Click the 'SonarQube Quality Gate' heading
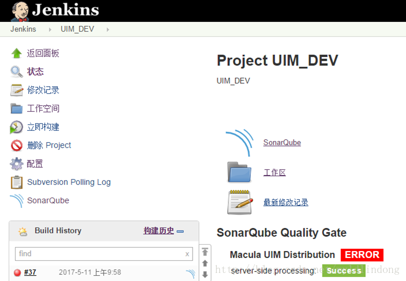Screen dimensions: 406x281 [281, 233]
